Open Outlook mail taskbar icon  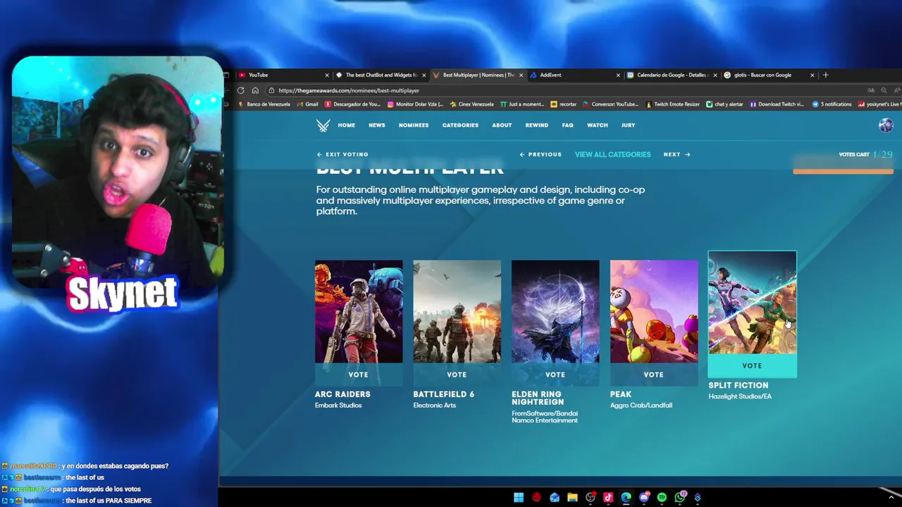click(x=555, y=498)
